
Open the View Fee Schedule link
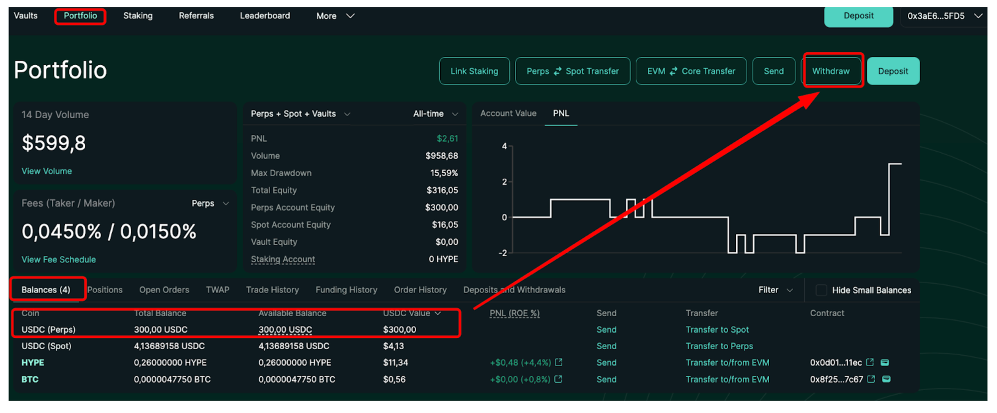pos(58,260)
